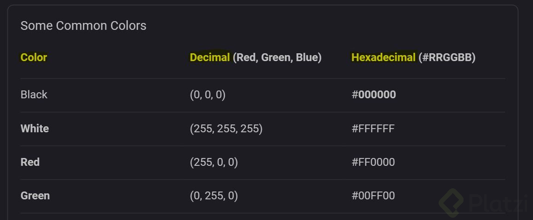Select the Red row label

[x=30, y=162]
